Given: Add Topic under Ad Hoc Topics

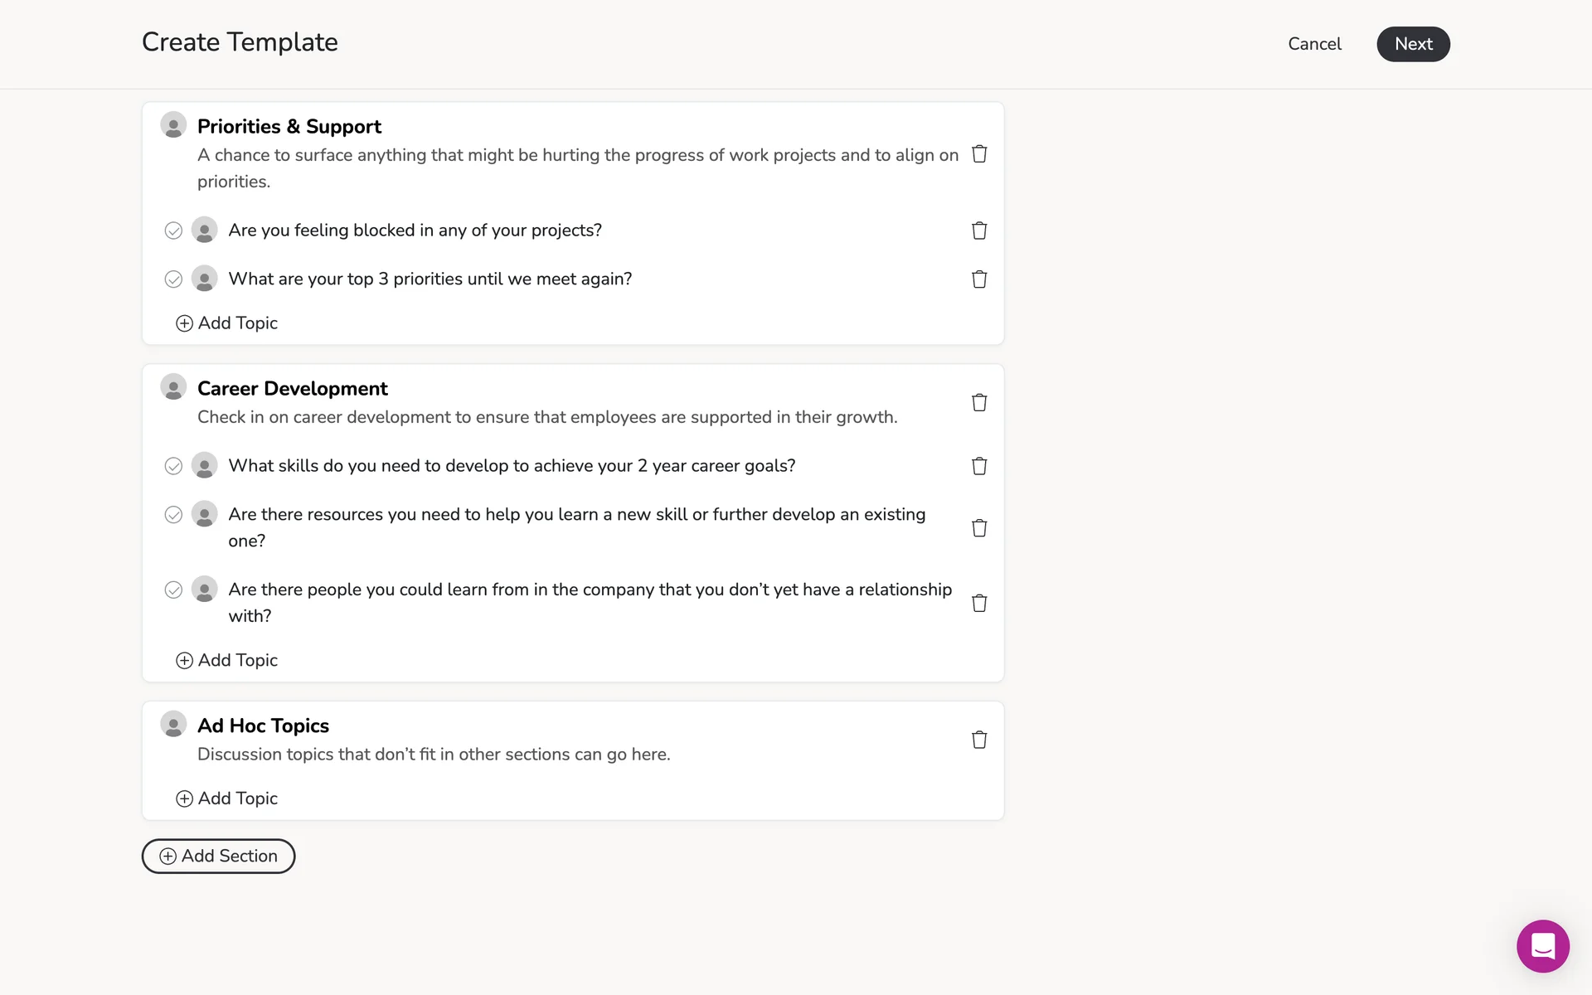Looking at the screenshot, I should pos(227,798).
